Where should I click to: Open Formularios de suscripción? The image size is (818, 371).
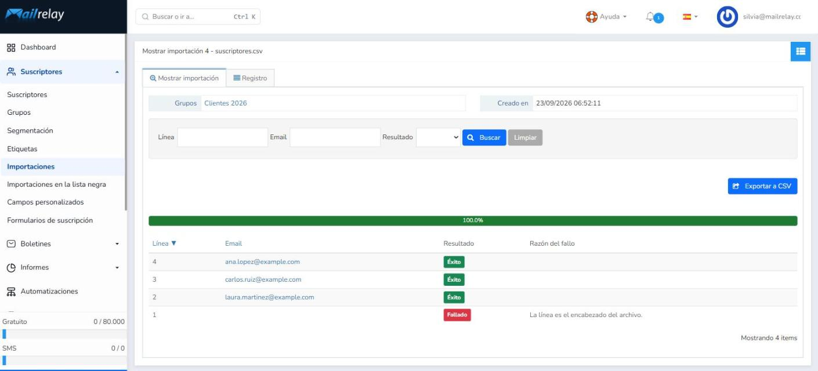click(x=50, y=220)
